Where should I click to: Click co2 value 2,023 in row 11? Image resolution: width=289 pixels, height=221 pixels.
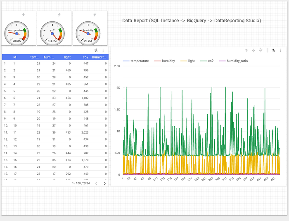click(x=85, y=132)
